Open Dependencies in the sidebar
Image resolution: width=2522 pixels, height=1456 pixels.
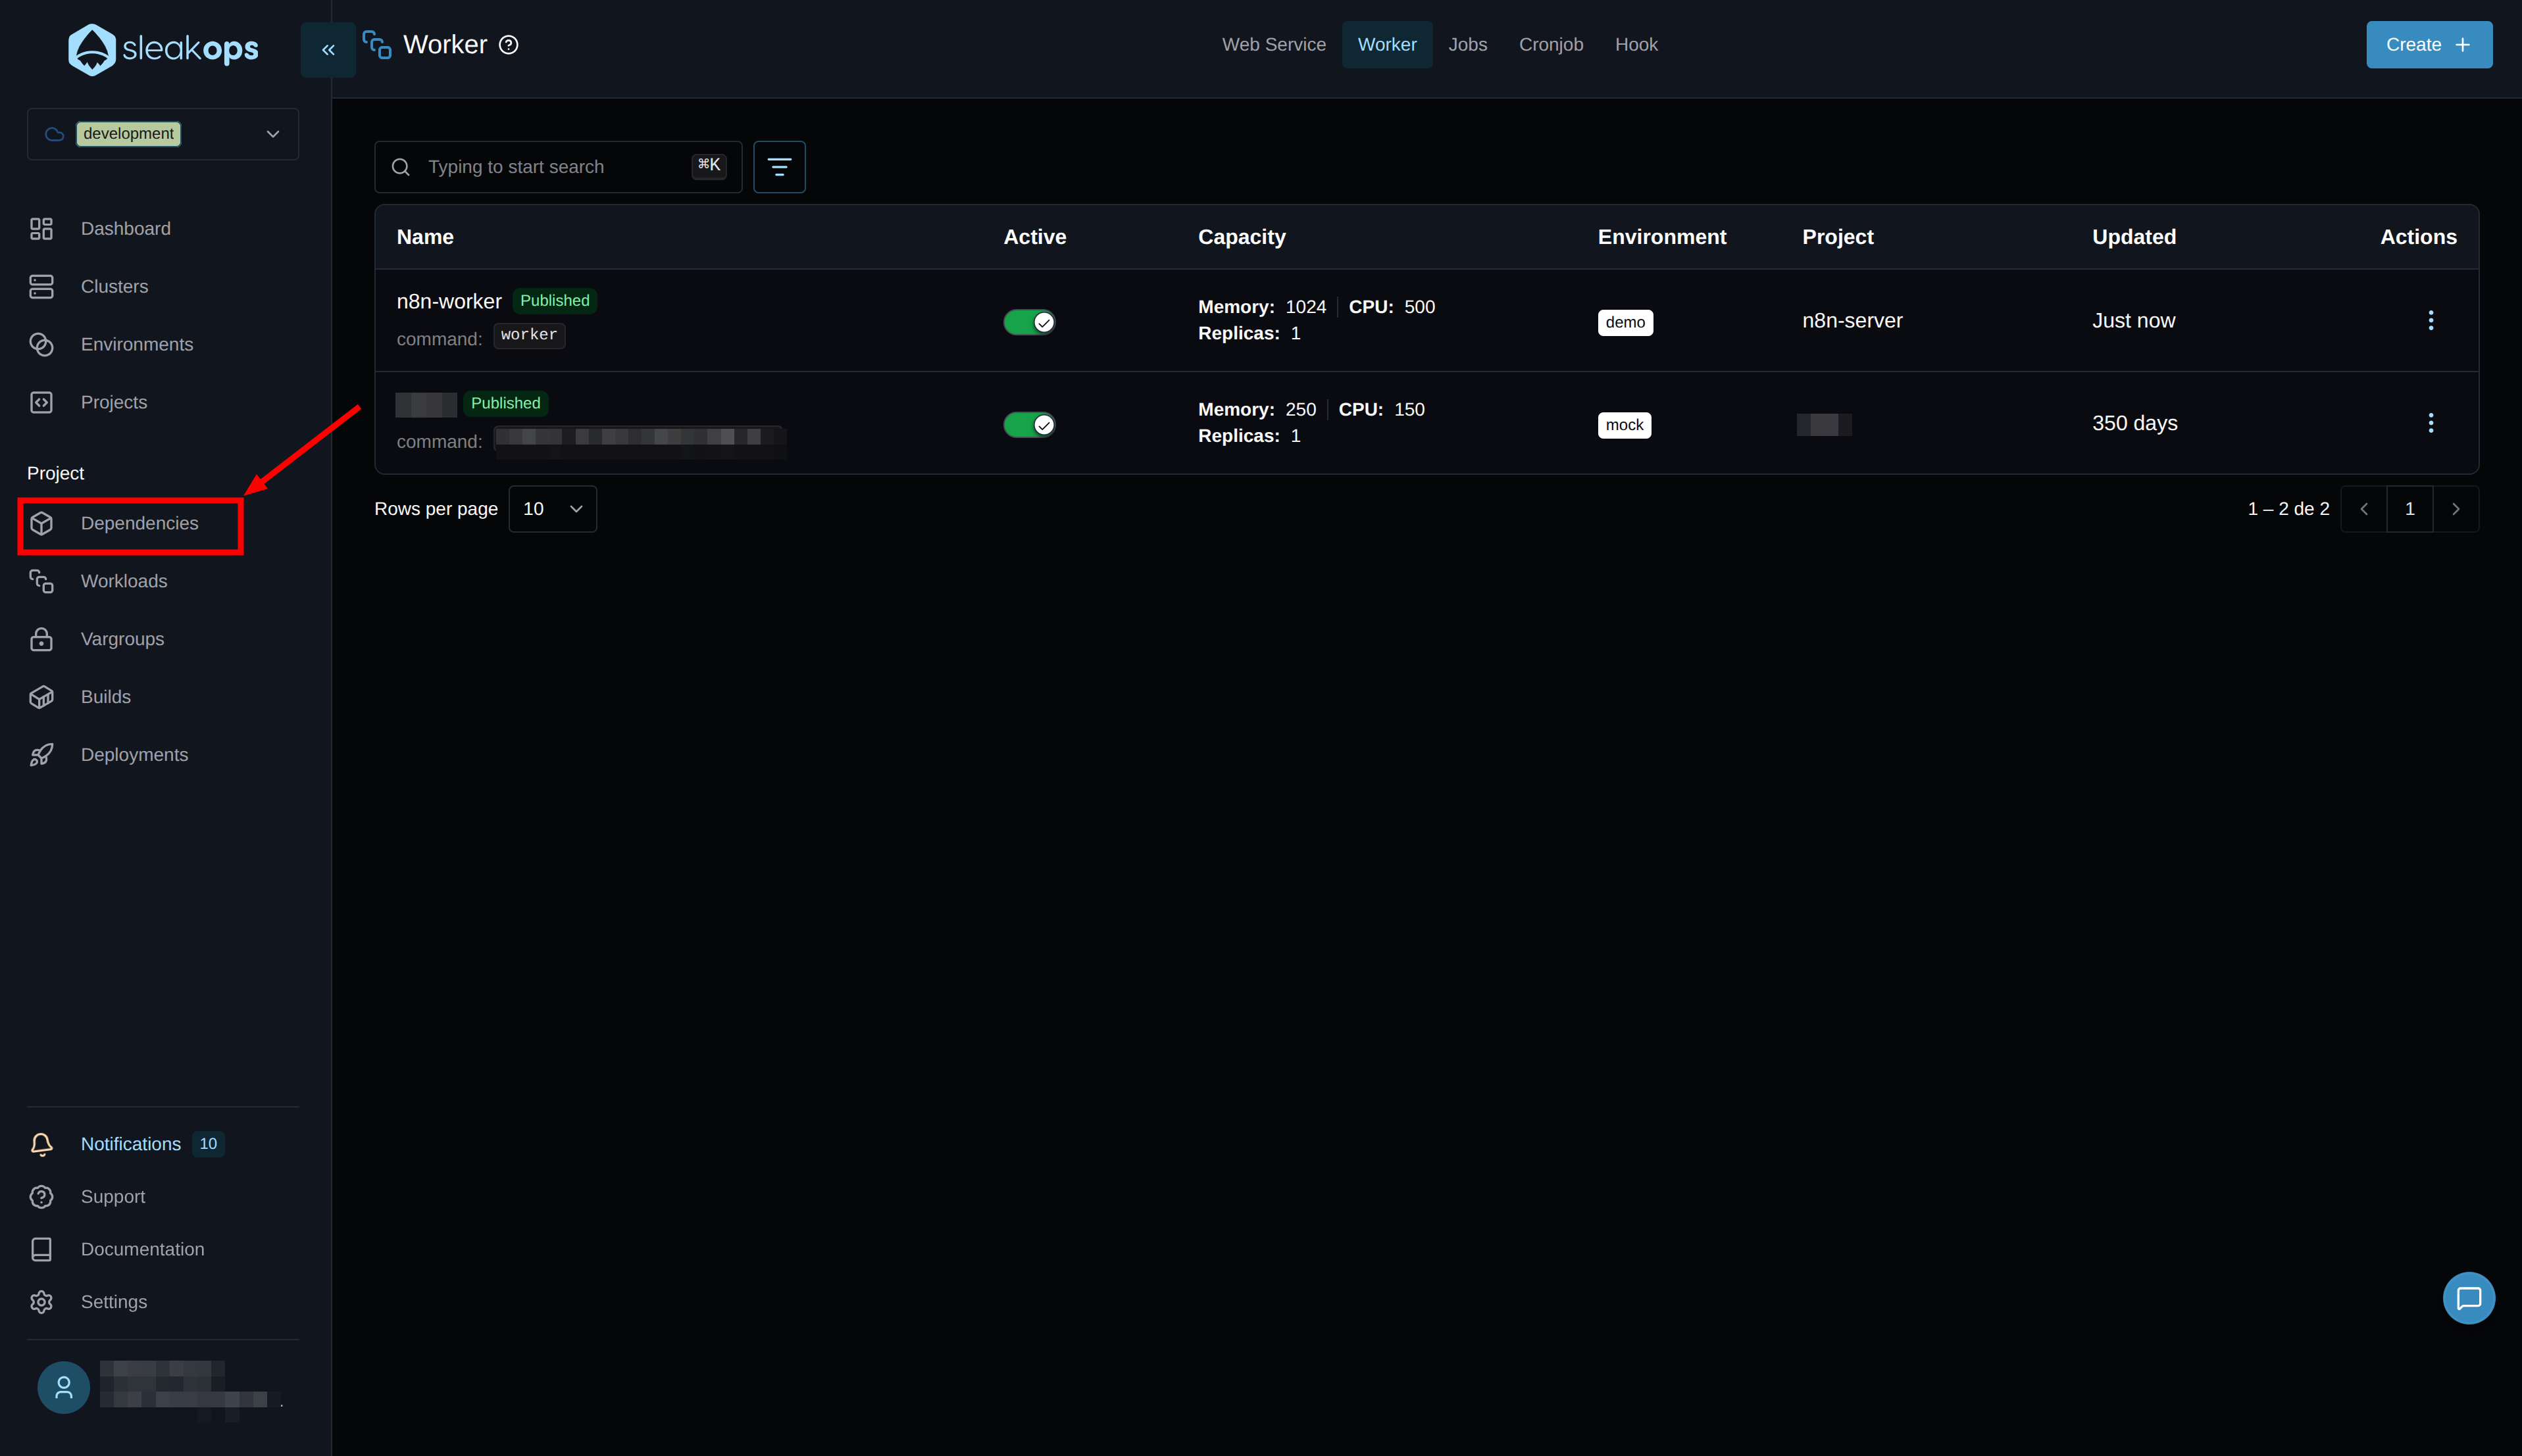click(139, 524)
